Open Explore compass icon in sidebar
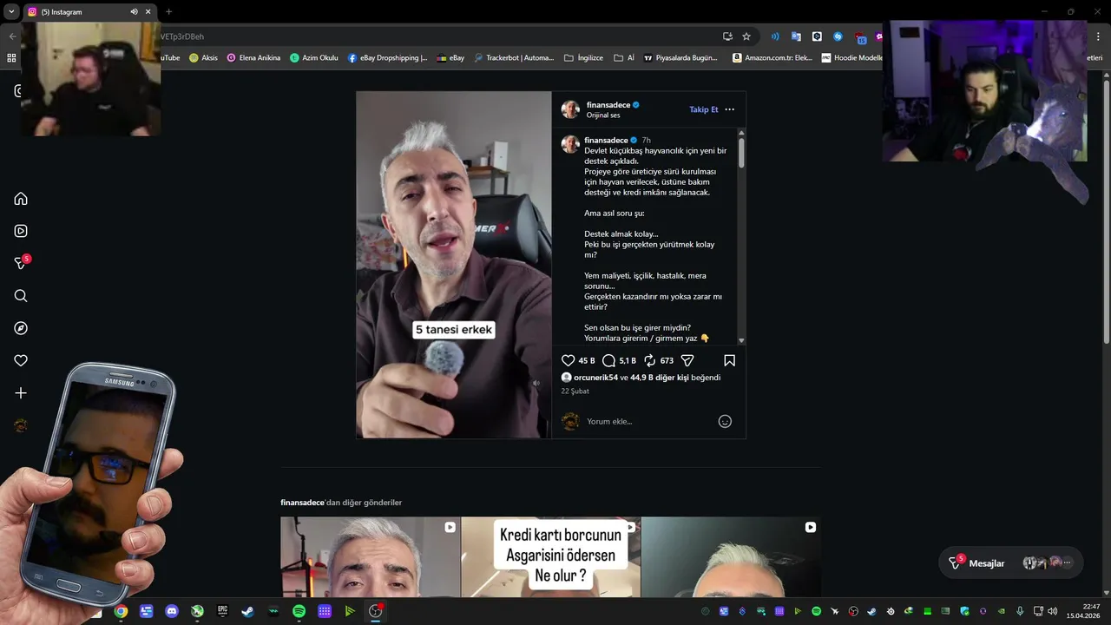Screen dimensions: 1111x625 click(x=21, y=328)
